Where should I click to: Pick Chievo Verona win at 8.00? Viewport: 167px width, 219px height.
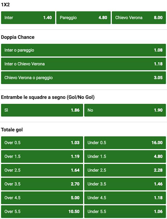tap(139, 18)
